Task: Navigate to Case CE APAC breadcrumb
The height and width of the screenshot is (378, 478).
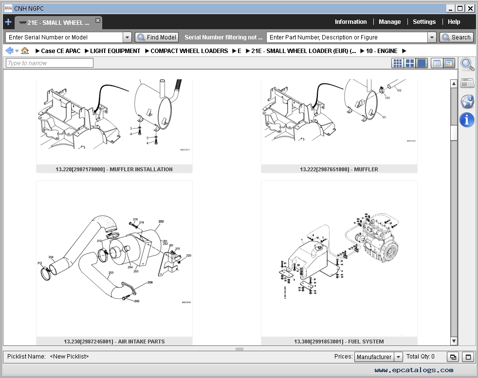Action: (x=61, y=51)
